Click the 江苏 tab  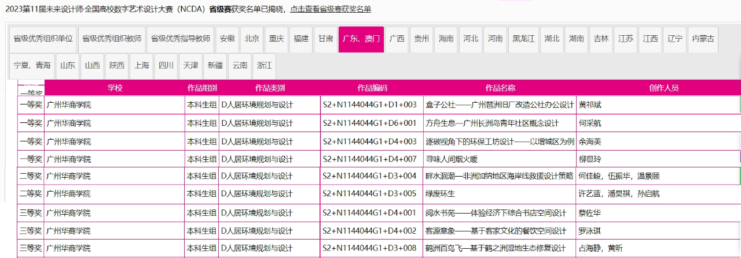pos(626,39)
